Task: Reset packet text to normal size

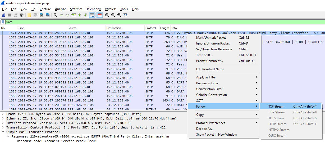Action: [119, 15]
